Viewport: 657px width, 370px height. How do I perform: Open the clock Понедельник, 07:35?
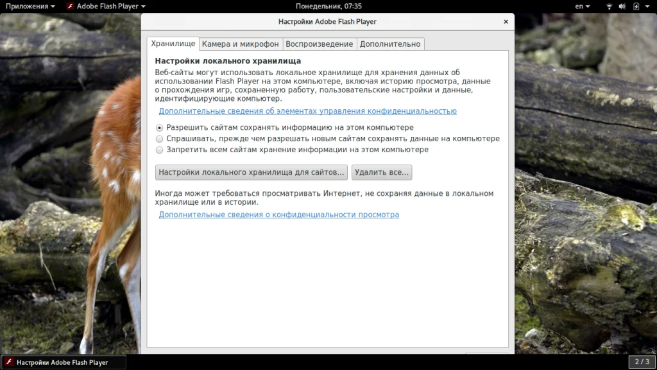(x=328, y=6)
